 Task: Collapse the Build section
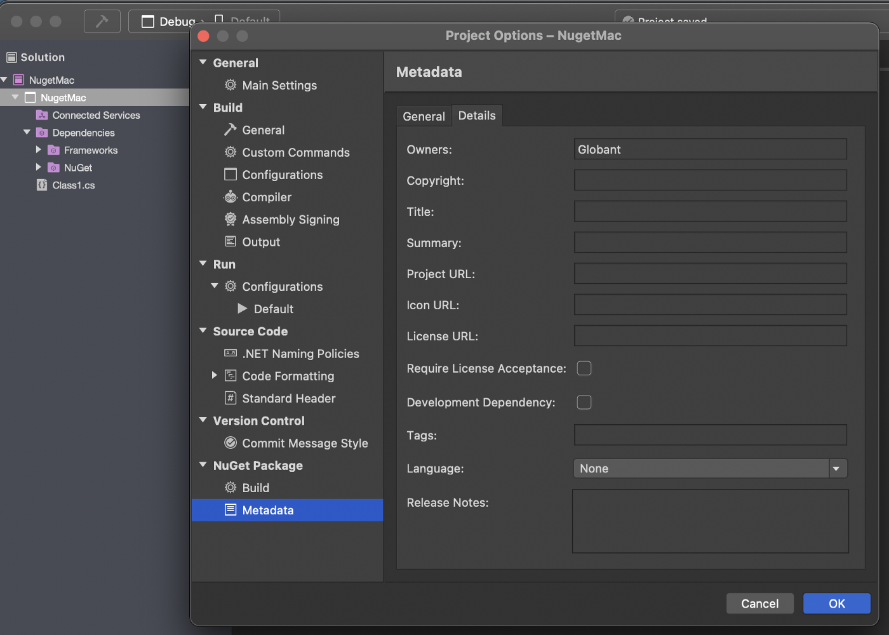pos(203,107)
